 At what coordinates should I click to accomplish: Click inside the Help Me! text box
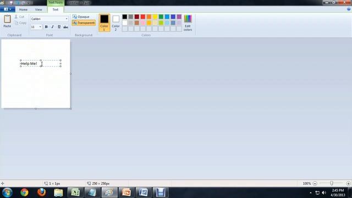(x=41, y=64)
